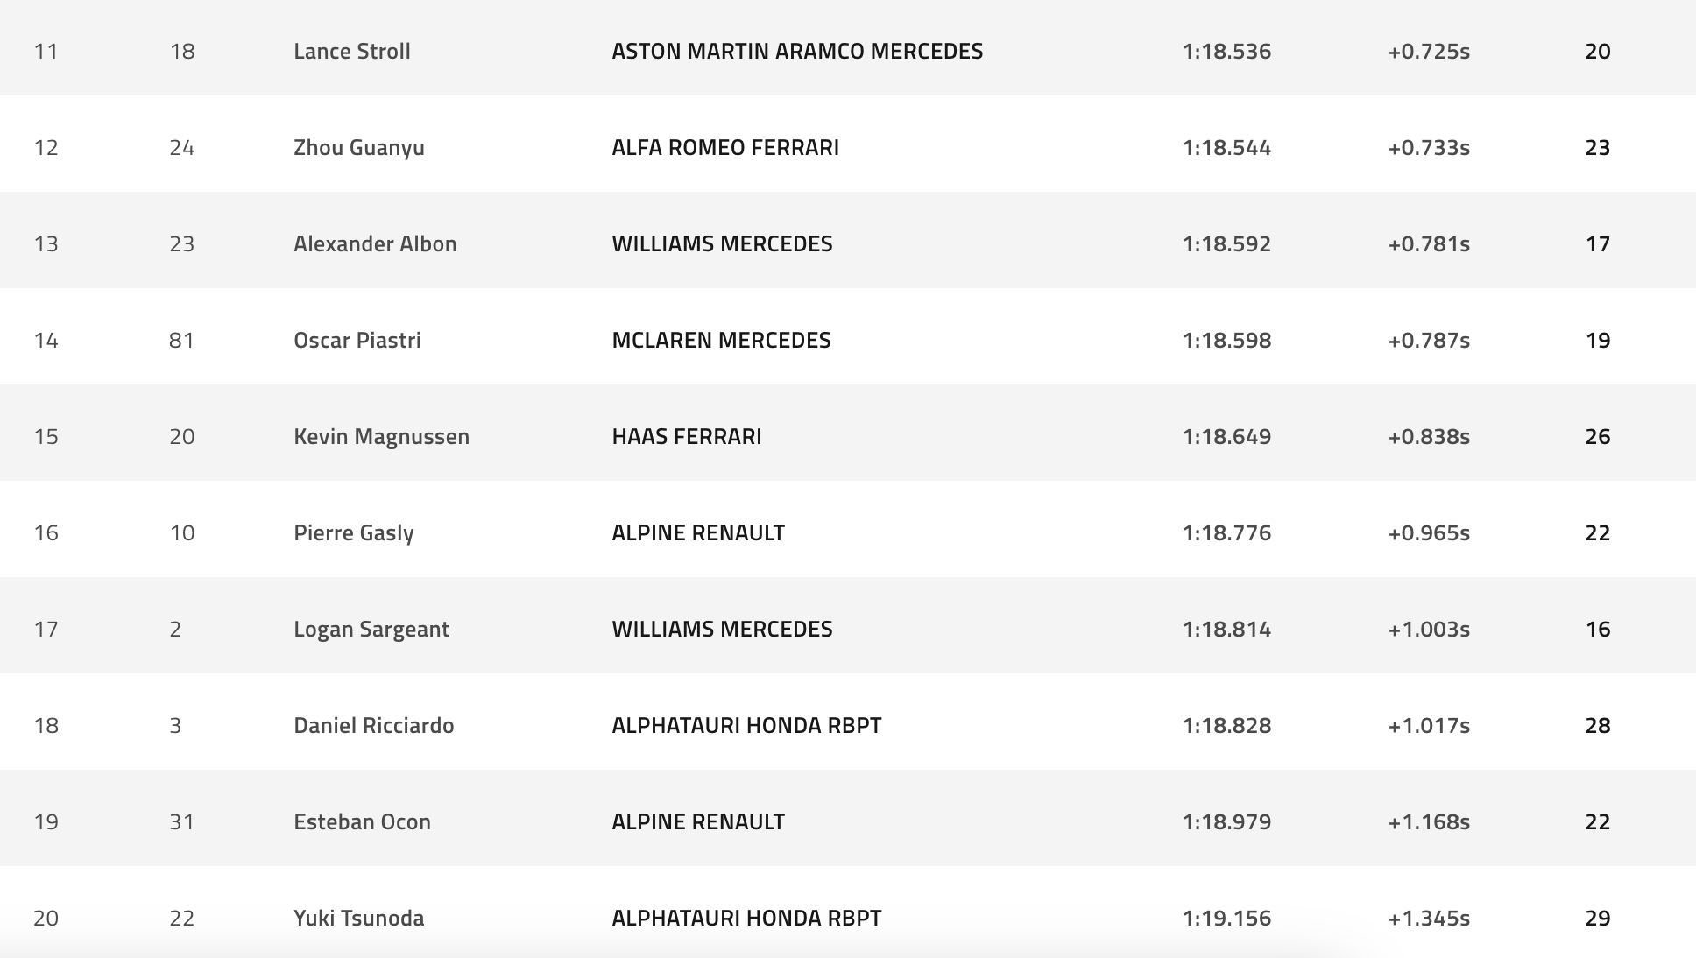Click on Oscar Piastri's name

pyautogui.click(x=357, y=340)
